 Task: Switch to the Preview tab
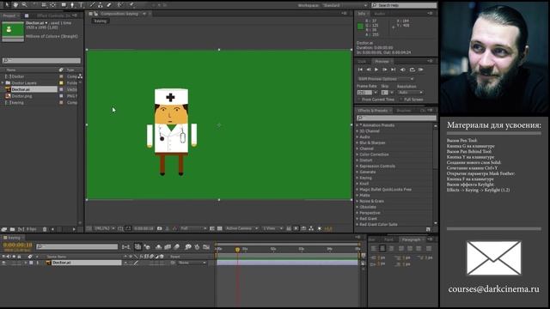382,62
